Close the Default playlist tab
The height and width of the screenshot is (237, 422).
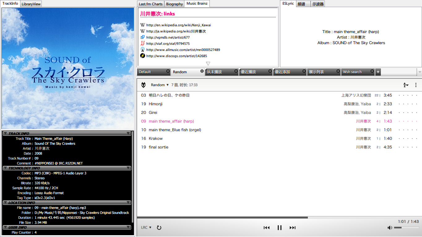pyautogui.click(x=168, y=71)
